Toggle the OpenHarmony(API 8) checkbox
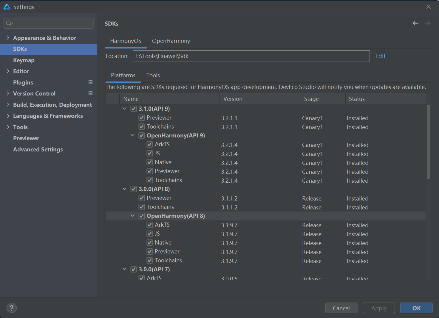This screenshot has width=439, height=318. [x=142, y=216]
